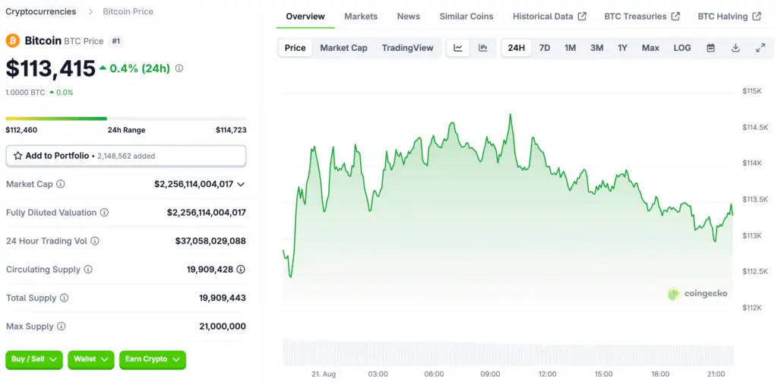This screenshot has width=778, height=382.
Task: Click the $113,415 price value
Action: [50, 68]
